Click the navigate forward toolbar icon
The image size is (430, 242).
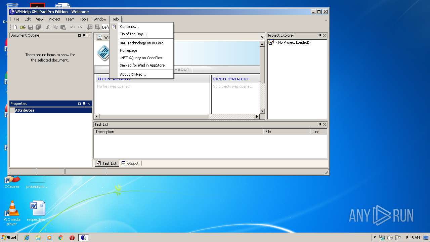pyautogui.click(x=97, y=27)
